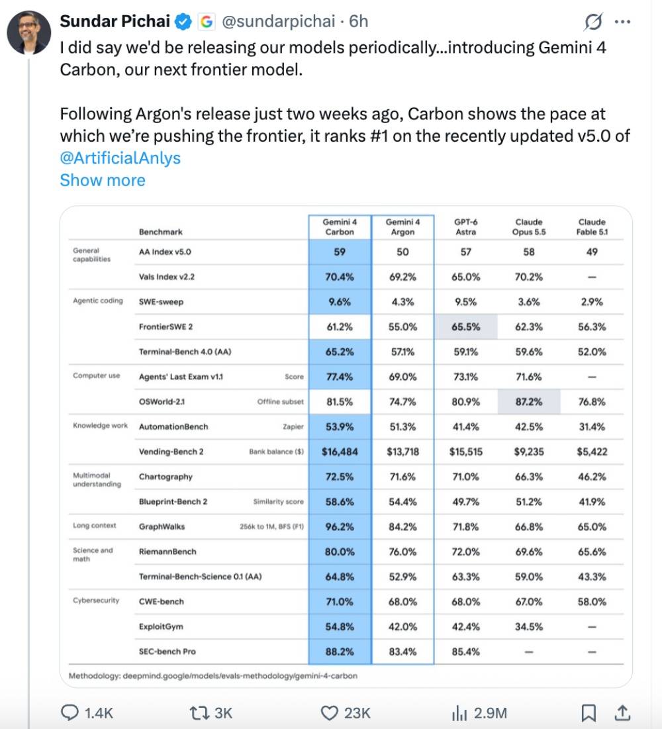This screenshot has width=662, height=729.
Task: Open the @sundarpichai handle link
Action: click(279, 21)
